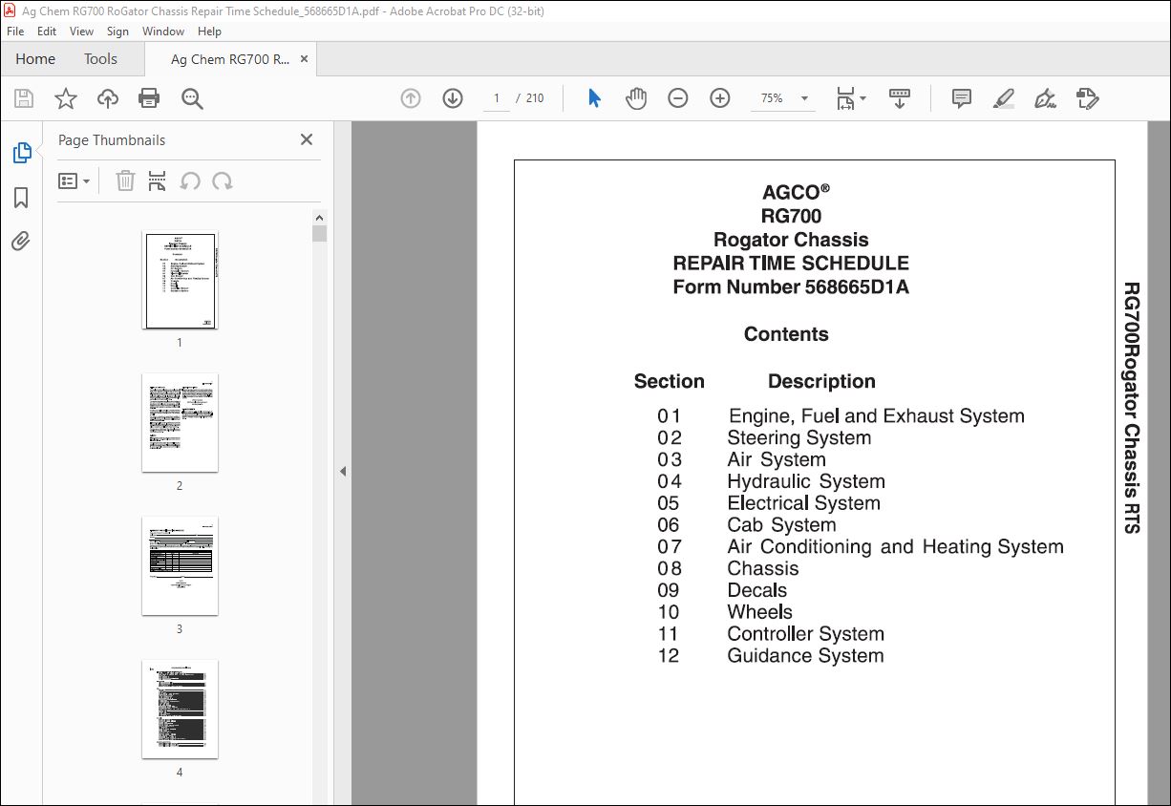Click 'Decals' contents entry

tap(756, 590)
